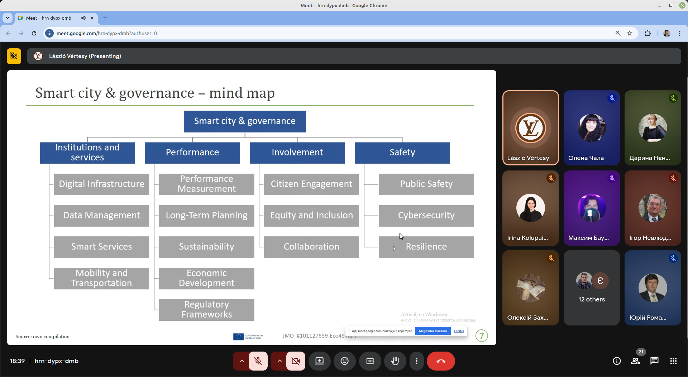Open the Chrome tab search dropdown
688x377 pixels.
pos(8,18)
